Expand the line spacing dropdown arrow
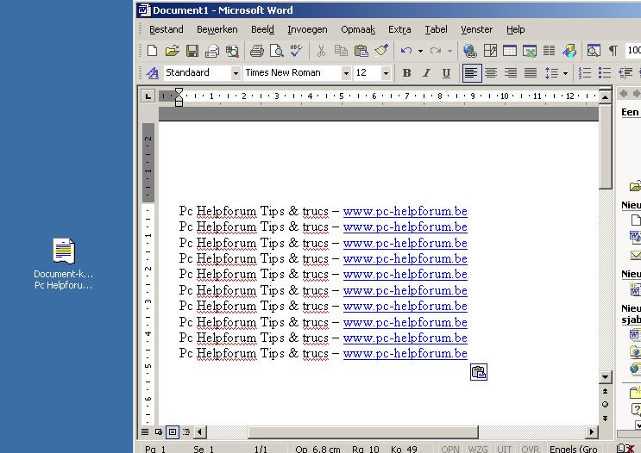The width and height of the screenshot is (641, 453). coord(565,73)
